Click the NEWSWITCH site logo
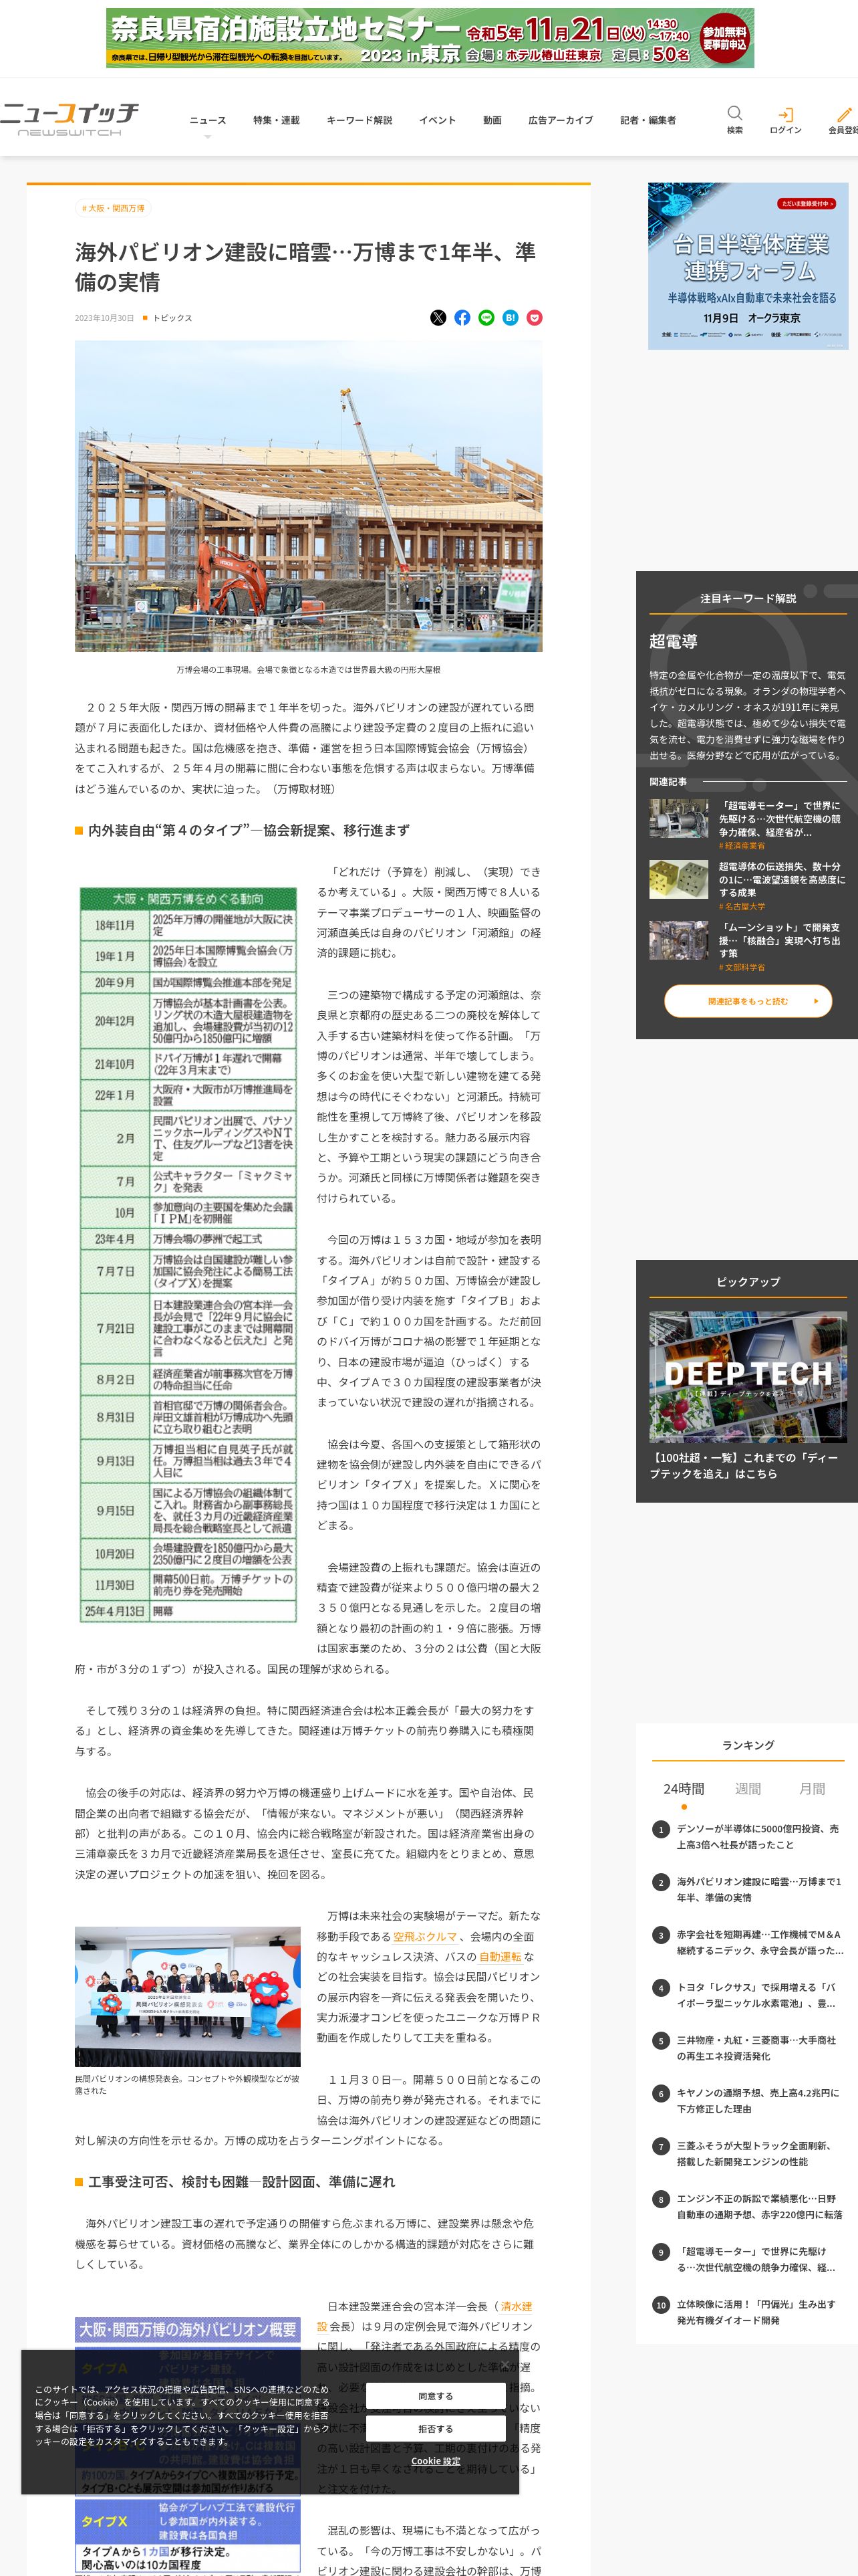 pyautogui.click(x=69, y=119)
